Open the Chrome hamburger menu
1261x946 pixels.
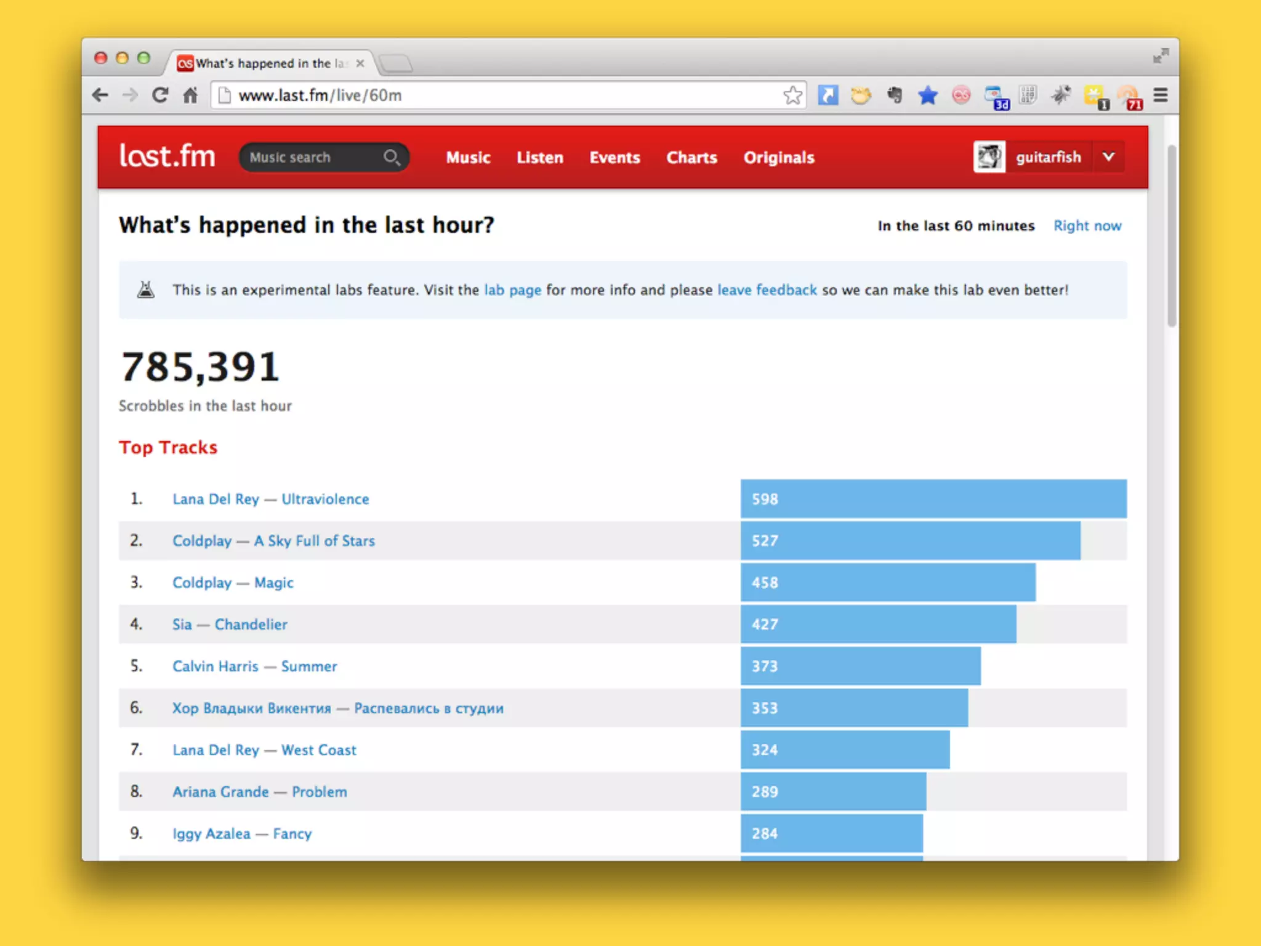[x=1161, y=95]
